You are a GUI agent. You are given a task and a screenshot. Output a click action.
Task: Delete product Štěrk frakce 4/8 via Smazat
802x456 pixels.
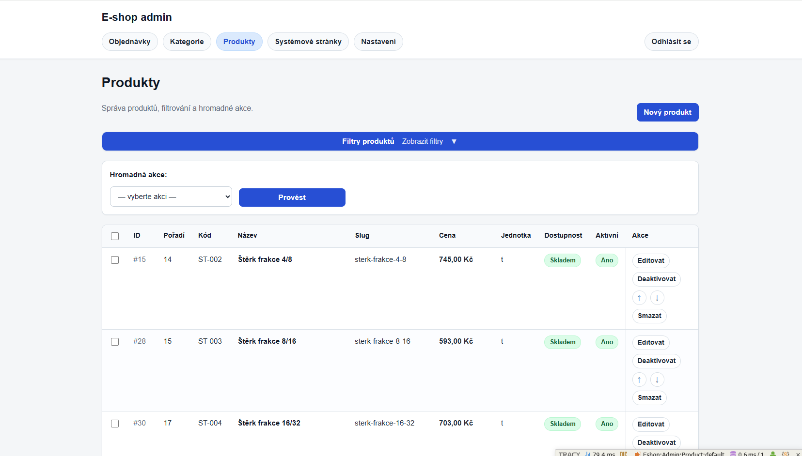click(x=649, y=316)
